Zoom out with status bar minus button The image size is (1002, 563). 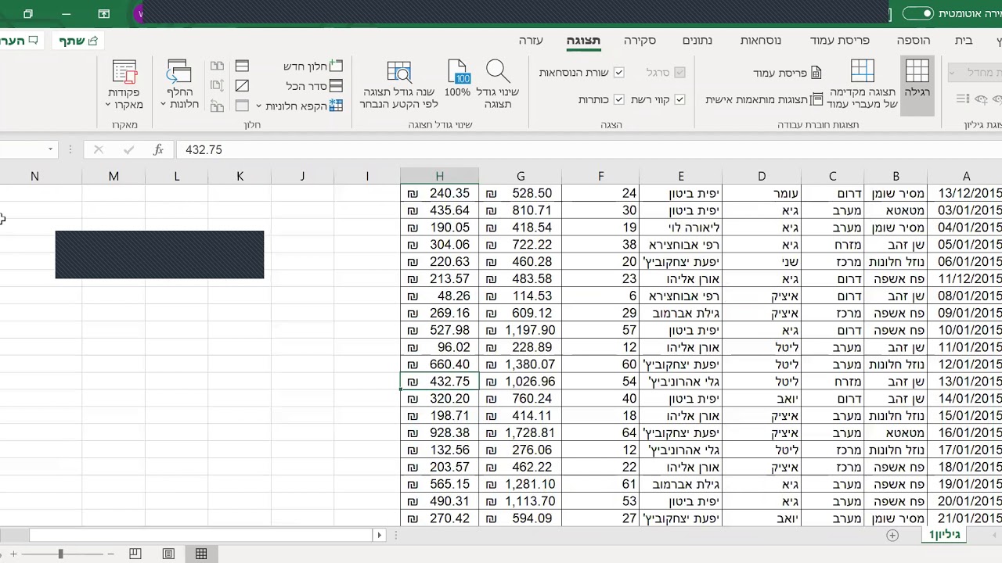(x=110, y=554)
